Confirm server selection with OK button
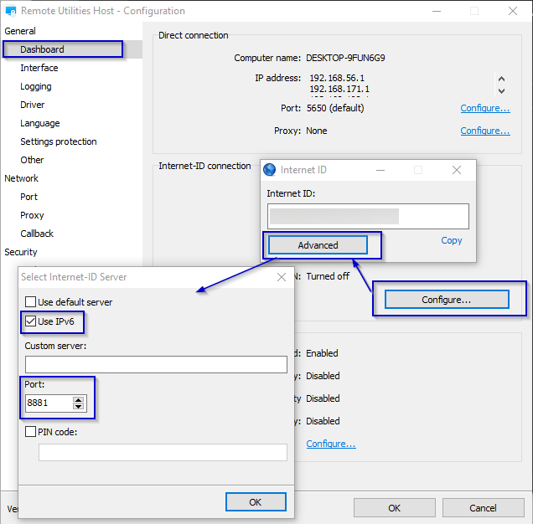 (256, 501)
